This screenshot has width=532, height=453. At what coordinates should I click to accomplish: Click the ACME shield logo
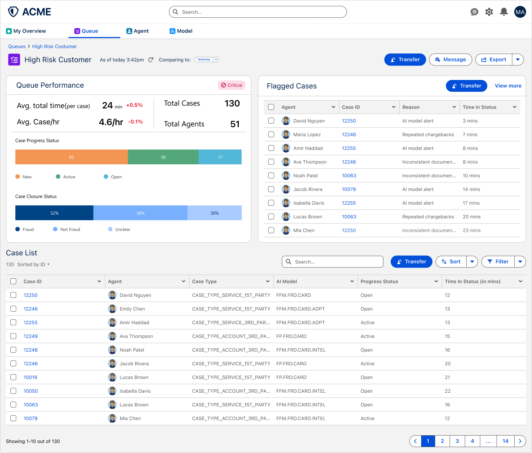tap(13, 12)
